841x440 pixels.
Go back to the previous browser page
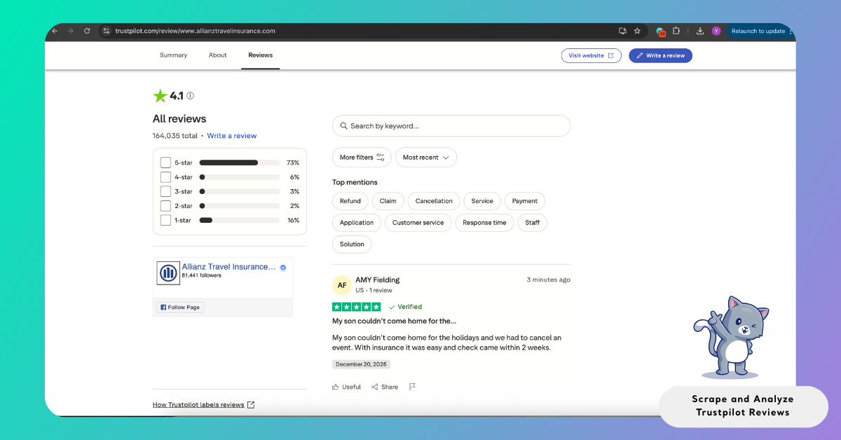55,31
